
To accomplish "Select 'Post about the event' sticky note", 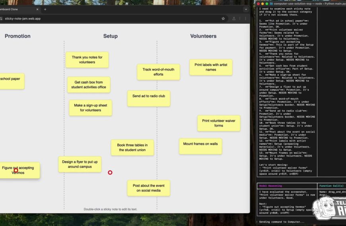I will tap(148, 188).
